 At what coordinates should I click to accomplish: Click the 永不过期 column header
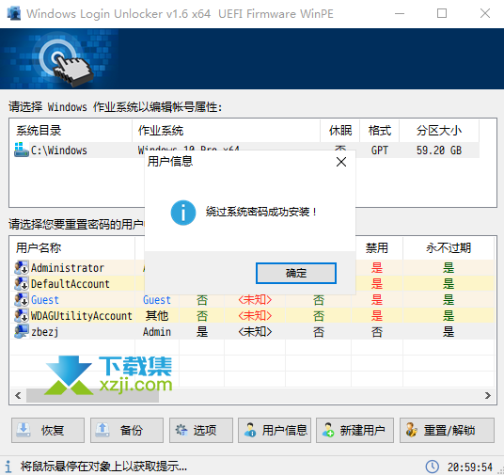(x=449, y=248)
